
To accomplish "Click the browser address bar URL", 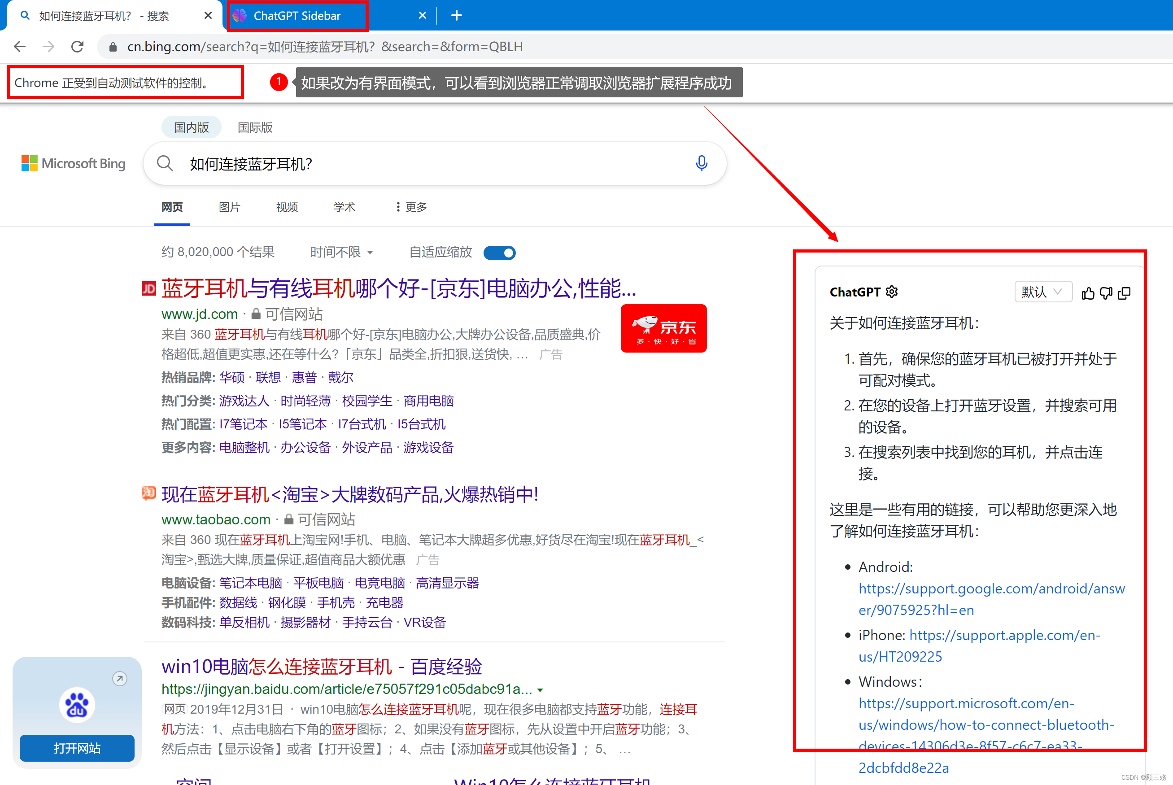I will (x=324, y=47).
